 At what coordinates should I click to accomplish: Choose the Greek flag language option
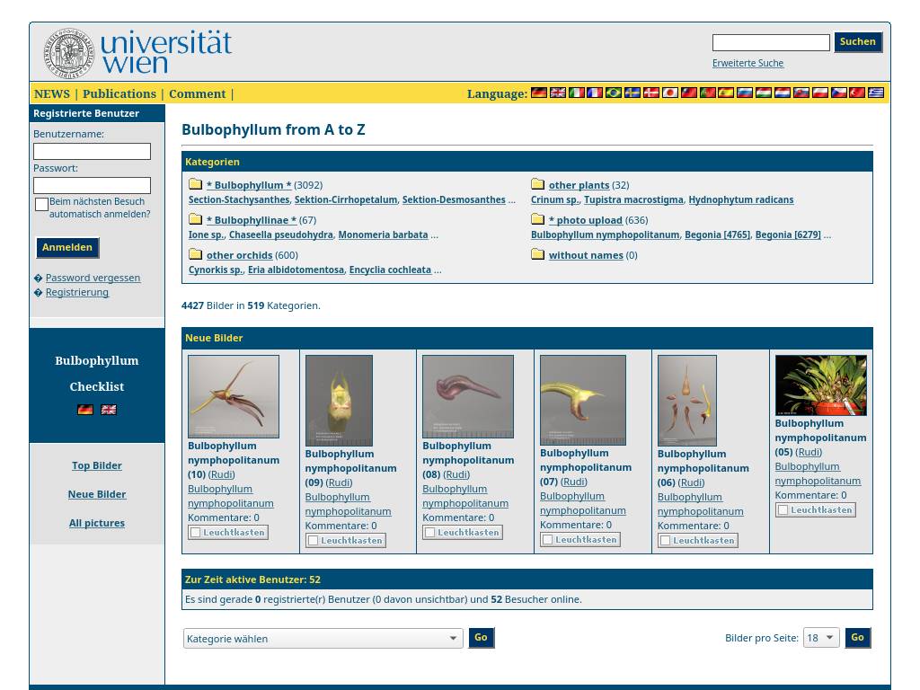(x=876, y=93)
